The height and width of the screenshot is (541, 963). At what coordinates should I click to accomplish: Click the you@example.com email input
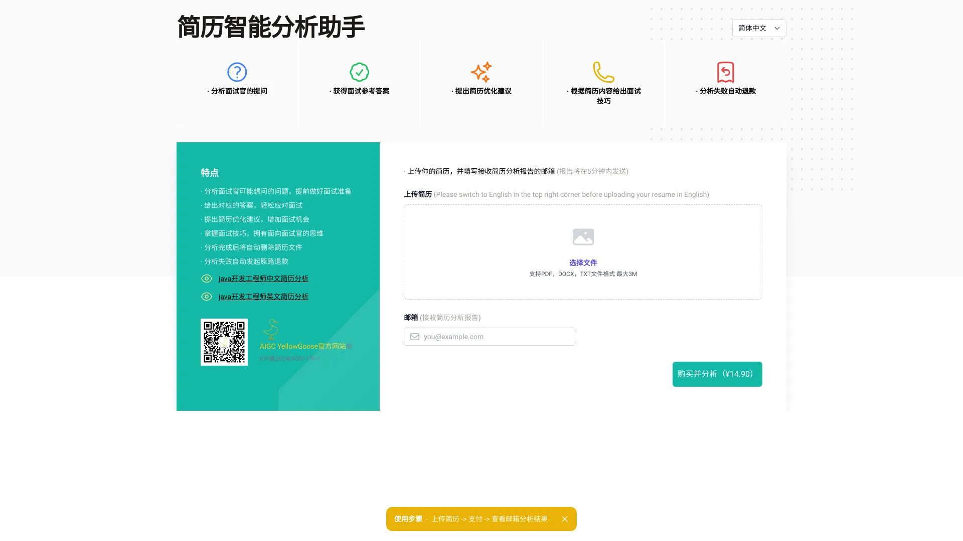pos(489,337)
